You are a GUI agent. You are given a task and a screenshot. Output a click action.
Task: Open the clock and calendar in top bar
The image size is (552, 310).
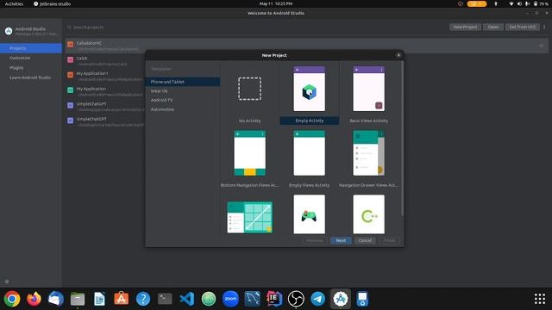click(276, 3)
